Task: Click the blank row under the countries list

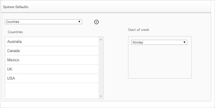Action: click(x=52, y=91)
